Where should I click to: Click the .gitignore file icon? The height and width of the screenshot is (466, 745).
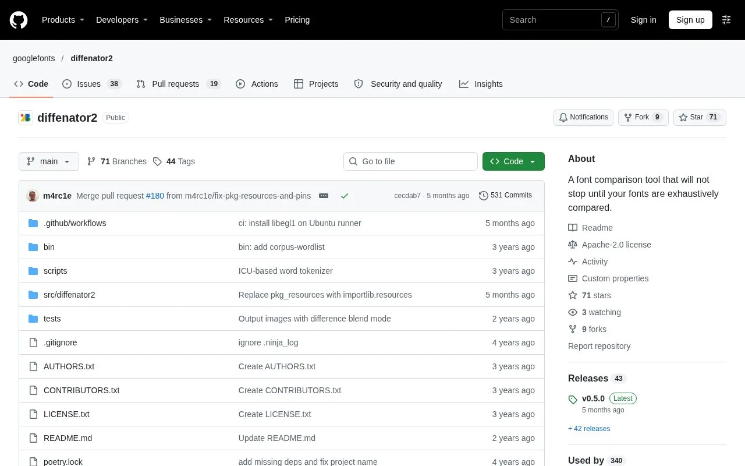33,343
